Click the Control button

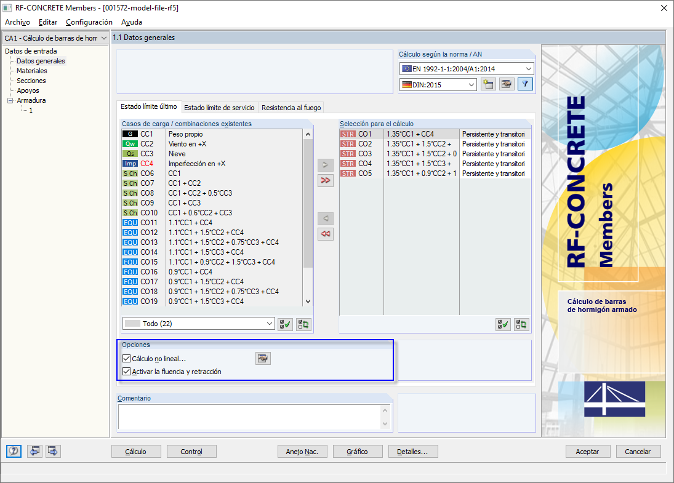tap(191, 452)
